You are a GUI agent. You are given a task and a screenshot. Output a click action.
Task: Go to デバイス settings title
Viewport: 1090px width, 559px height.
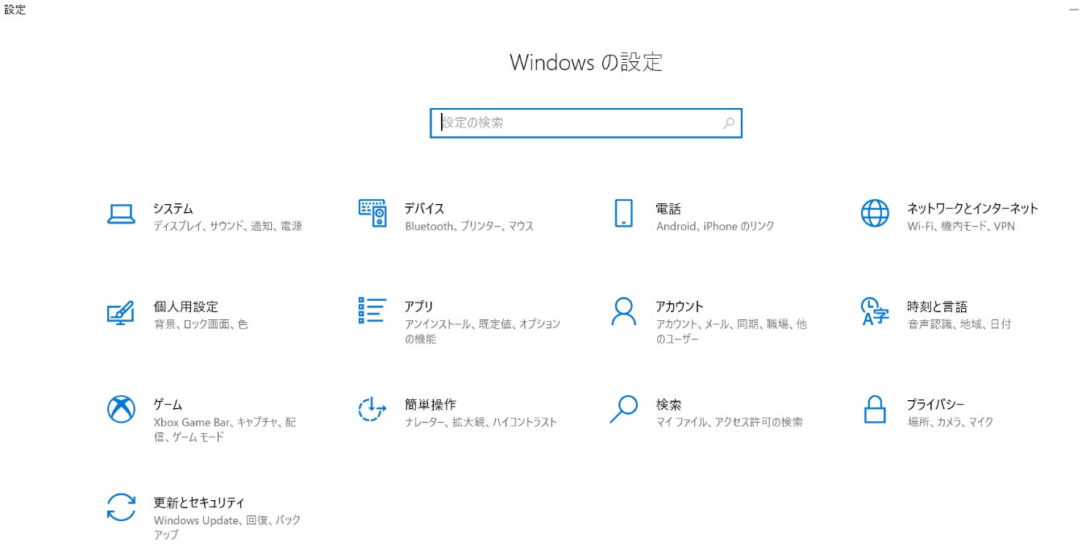point(424,209)
